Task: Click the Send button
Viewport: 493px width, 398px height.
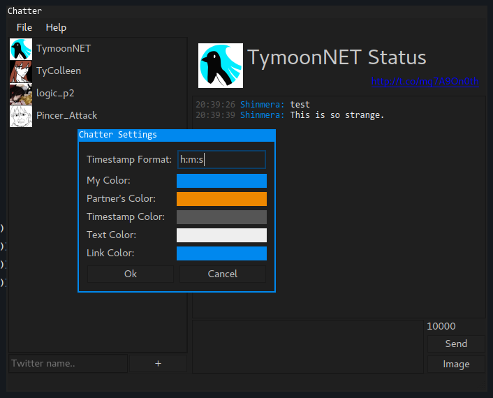Action: point(456,344)
